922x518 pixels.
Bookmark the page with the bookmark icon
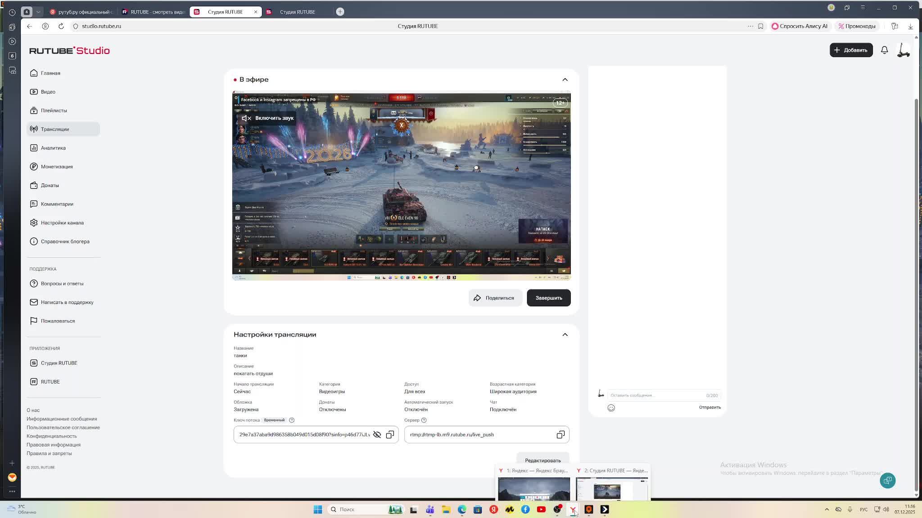(x=760, y=26)
